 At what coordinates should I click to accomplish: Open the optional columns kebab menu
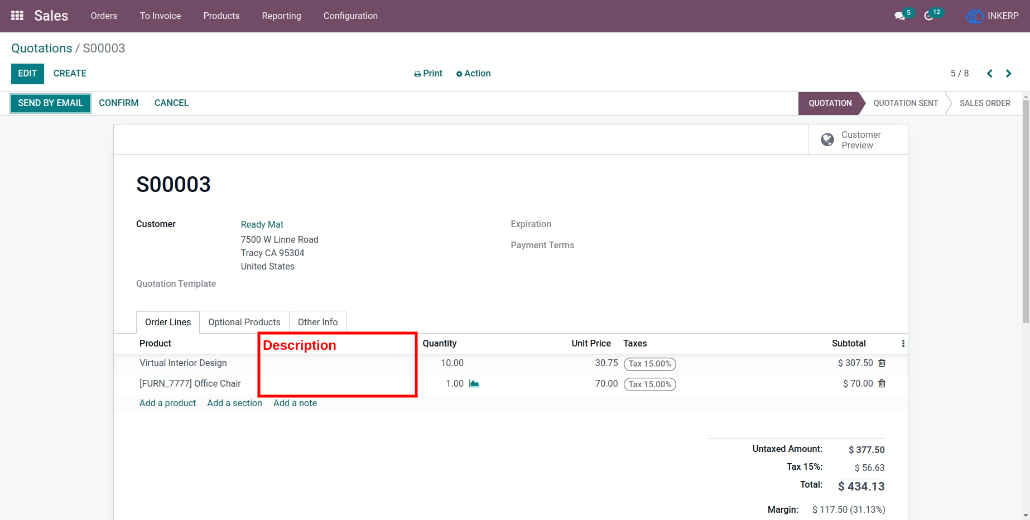[x=903, y=344]
